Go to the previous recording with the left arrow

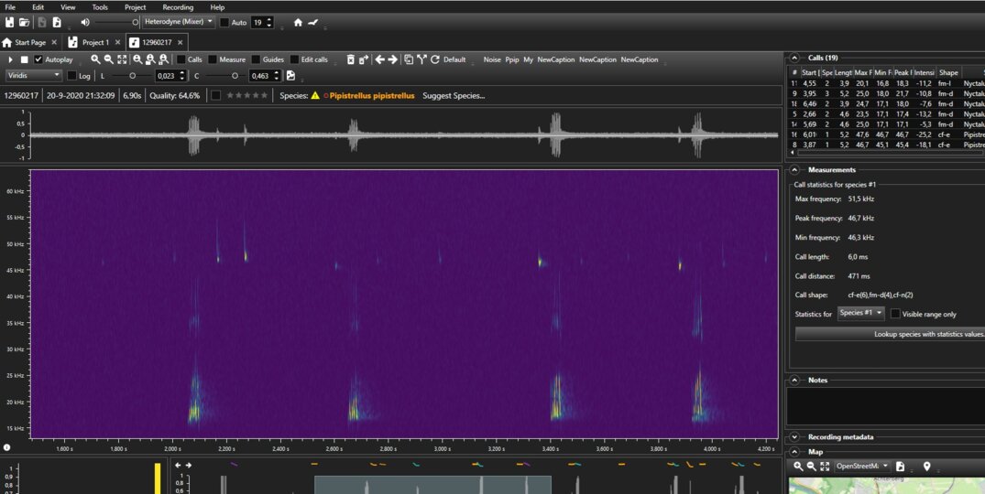[380, 59]
